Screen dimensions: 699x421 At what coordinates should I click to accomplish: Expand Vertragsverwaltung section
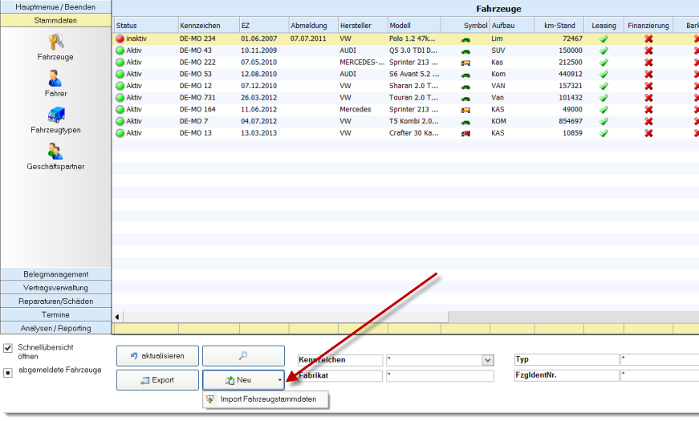point(55,288)
